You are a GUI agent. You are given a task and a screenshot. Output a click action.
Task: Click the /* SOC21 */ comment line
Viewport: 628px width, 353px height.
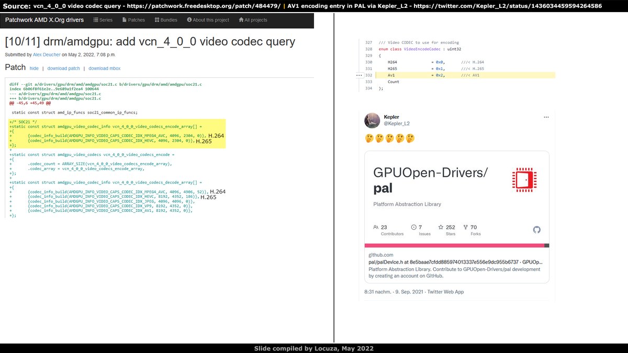point(22,122)
